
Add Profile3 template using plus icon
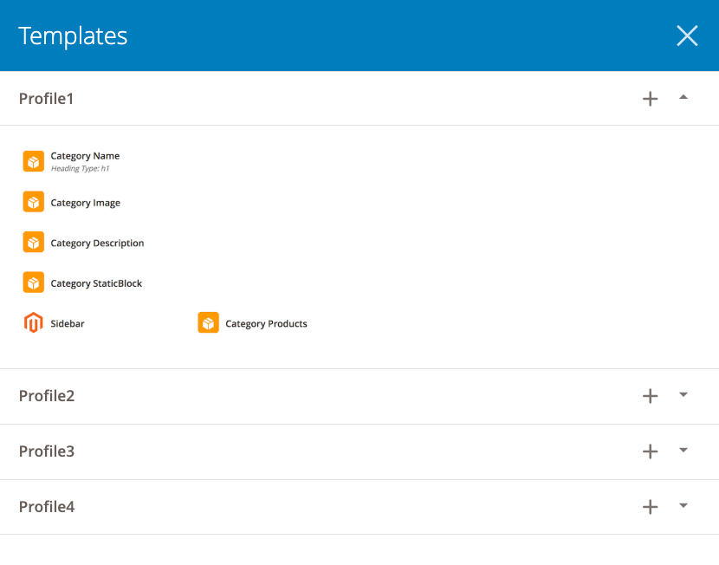pos(650,451)
